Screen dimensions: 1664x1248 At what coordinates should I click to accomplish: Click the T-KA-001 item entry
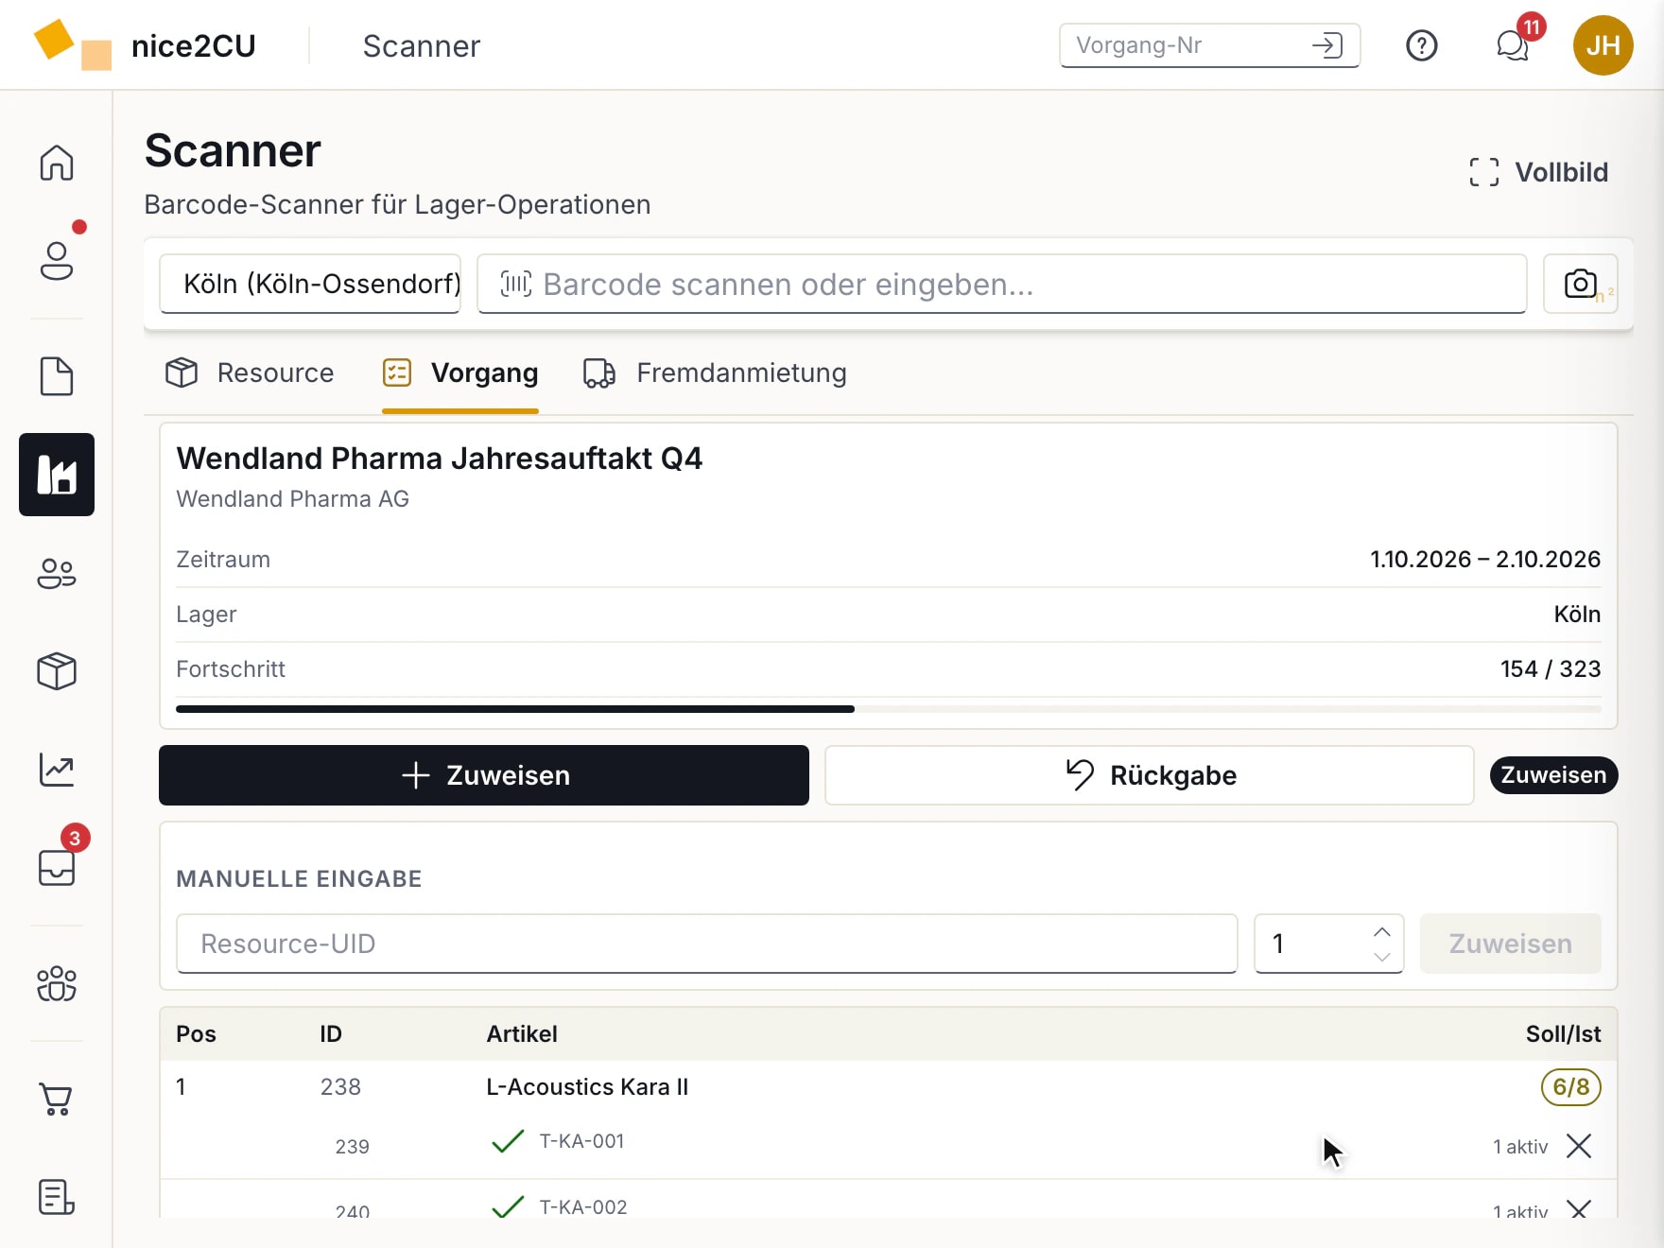582,1141
